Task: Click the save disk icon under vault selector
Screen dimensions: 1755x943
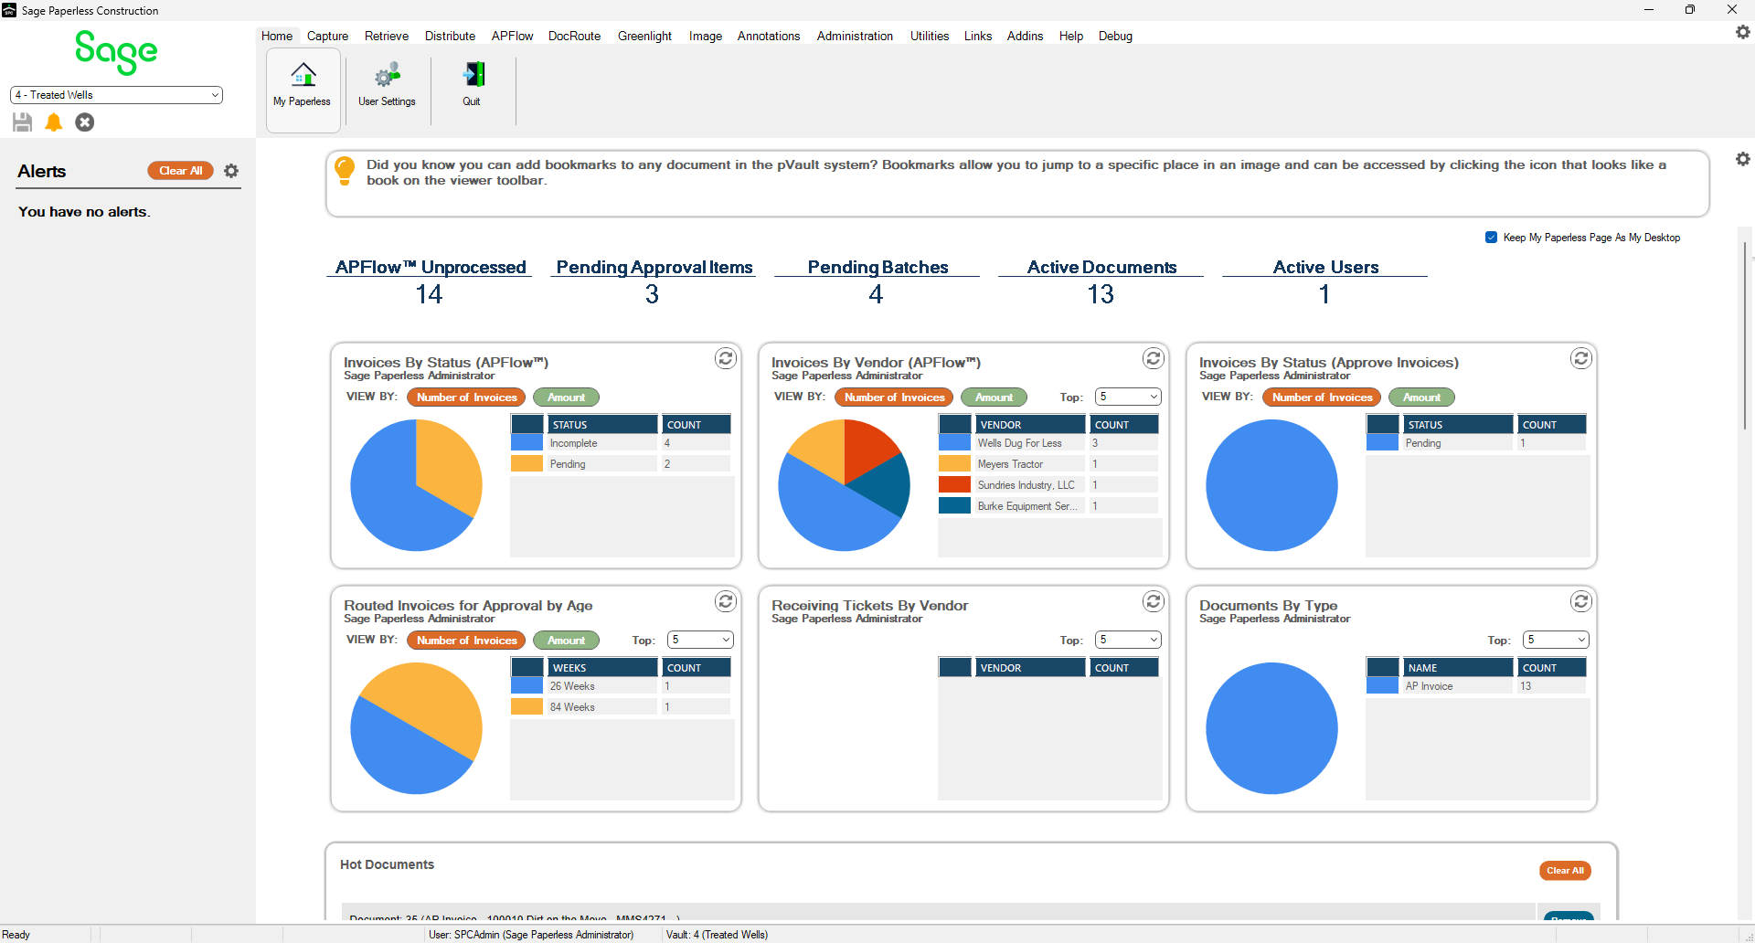Action: click(23, 122)
